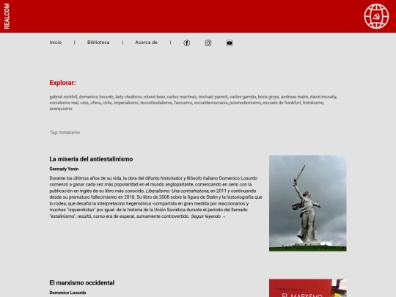Select the socialismo real tag

(x=64, y=103)
